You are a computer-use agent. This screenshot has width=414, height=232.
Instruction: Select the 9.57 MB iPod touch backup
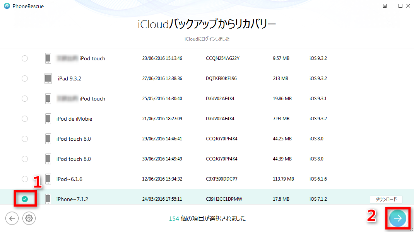(24, 58)
